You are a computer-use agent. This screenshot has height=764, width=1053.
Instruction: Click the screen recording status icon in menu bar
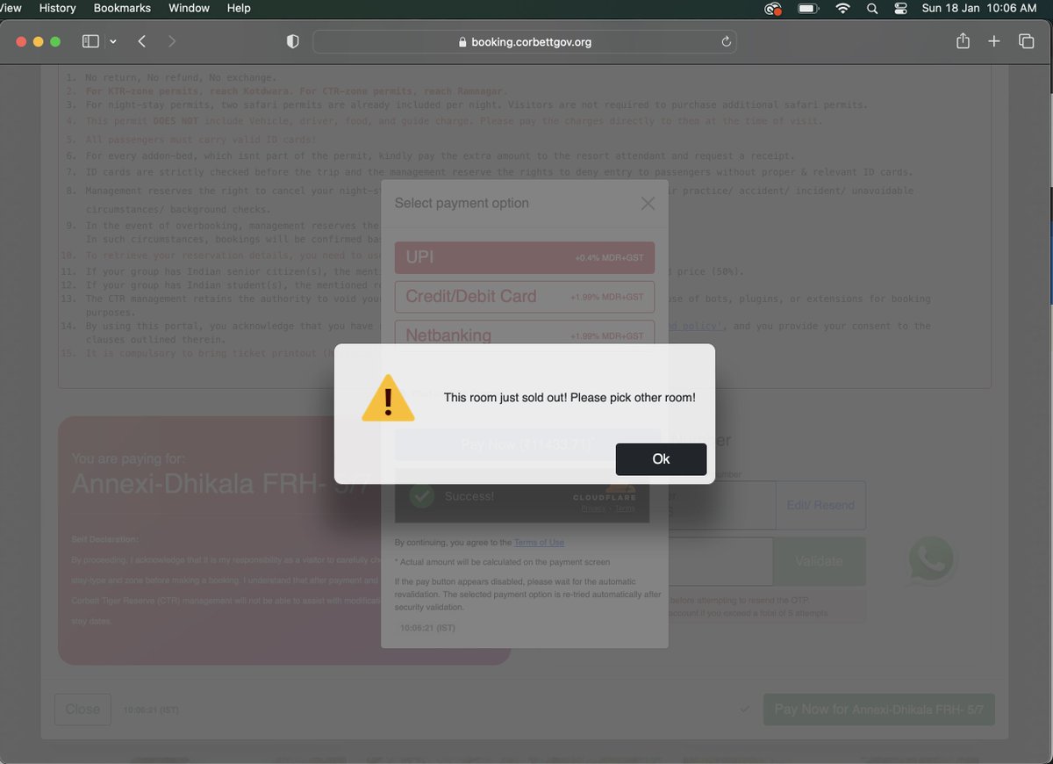coord(773,8)
